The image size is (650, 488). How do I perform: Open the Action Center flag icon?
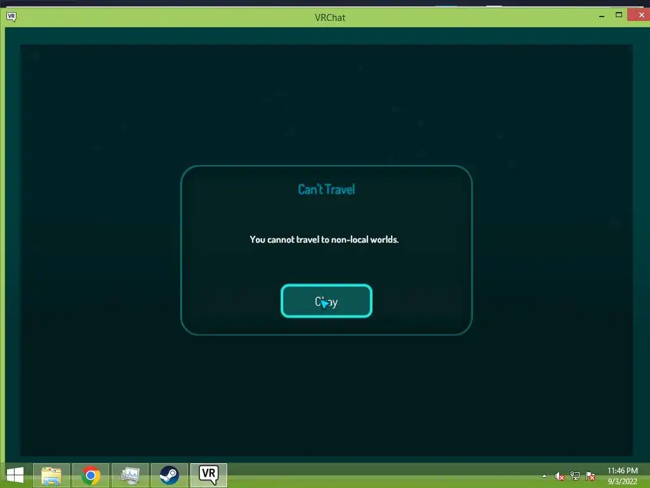tap(590, 476)
